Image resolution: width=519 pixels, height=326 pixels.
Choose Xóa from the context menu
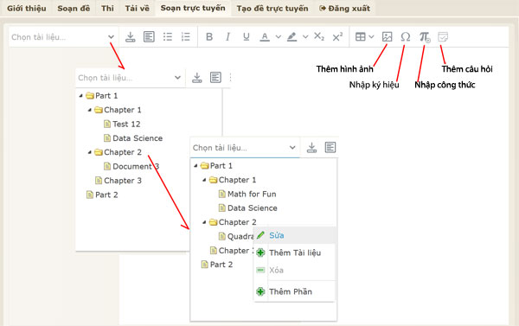295,270
